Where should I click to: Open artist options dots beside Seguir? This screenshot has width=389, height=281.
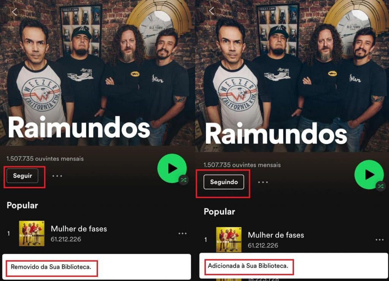click(57, 176)
